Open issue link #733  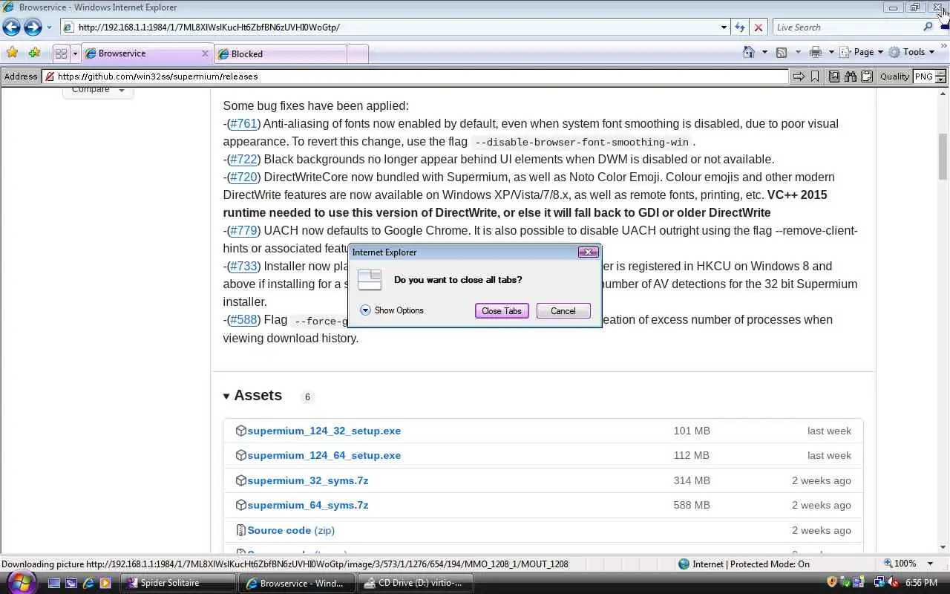[243, 266]
